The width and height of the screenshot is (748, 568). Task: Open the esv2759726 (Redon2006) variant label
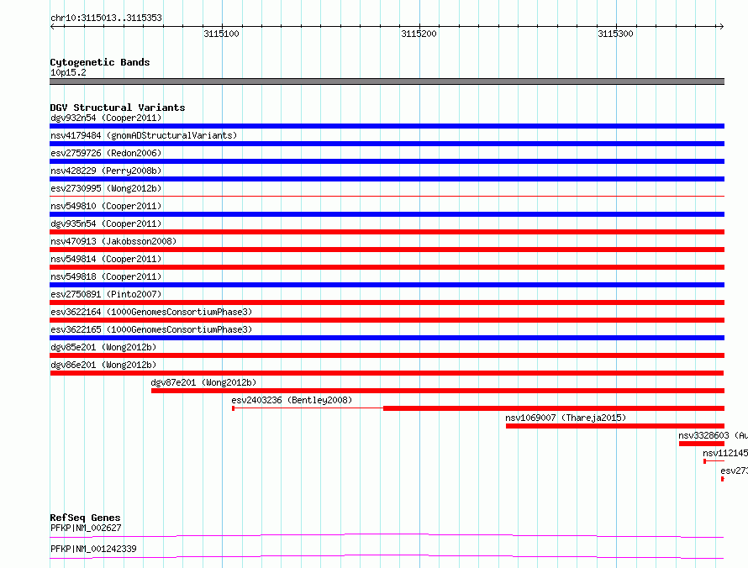point(106,153)
